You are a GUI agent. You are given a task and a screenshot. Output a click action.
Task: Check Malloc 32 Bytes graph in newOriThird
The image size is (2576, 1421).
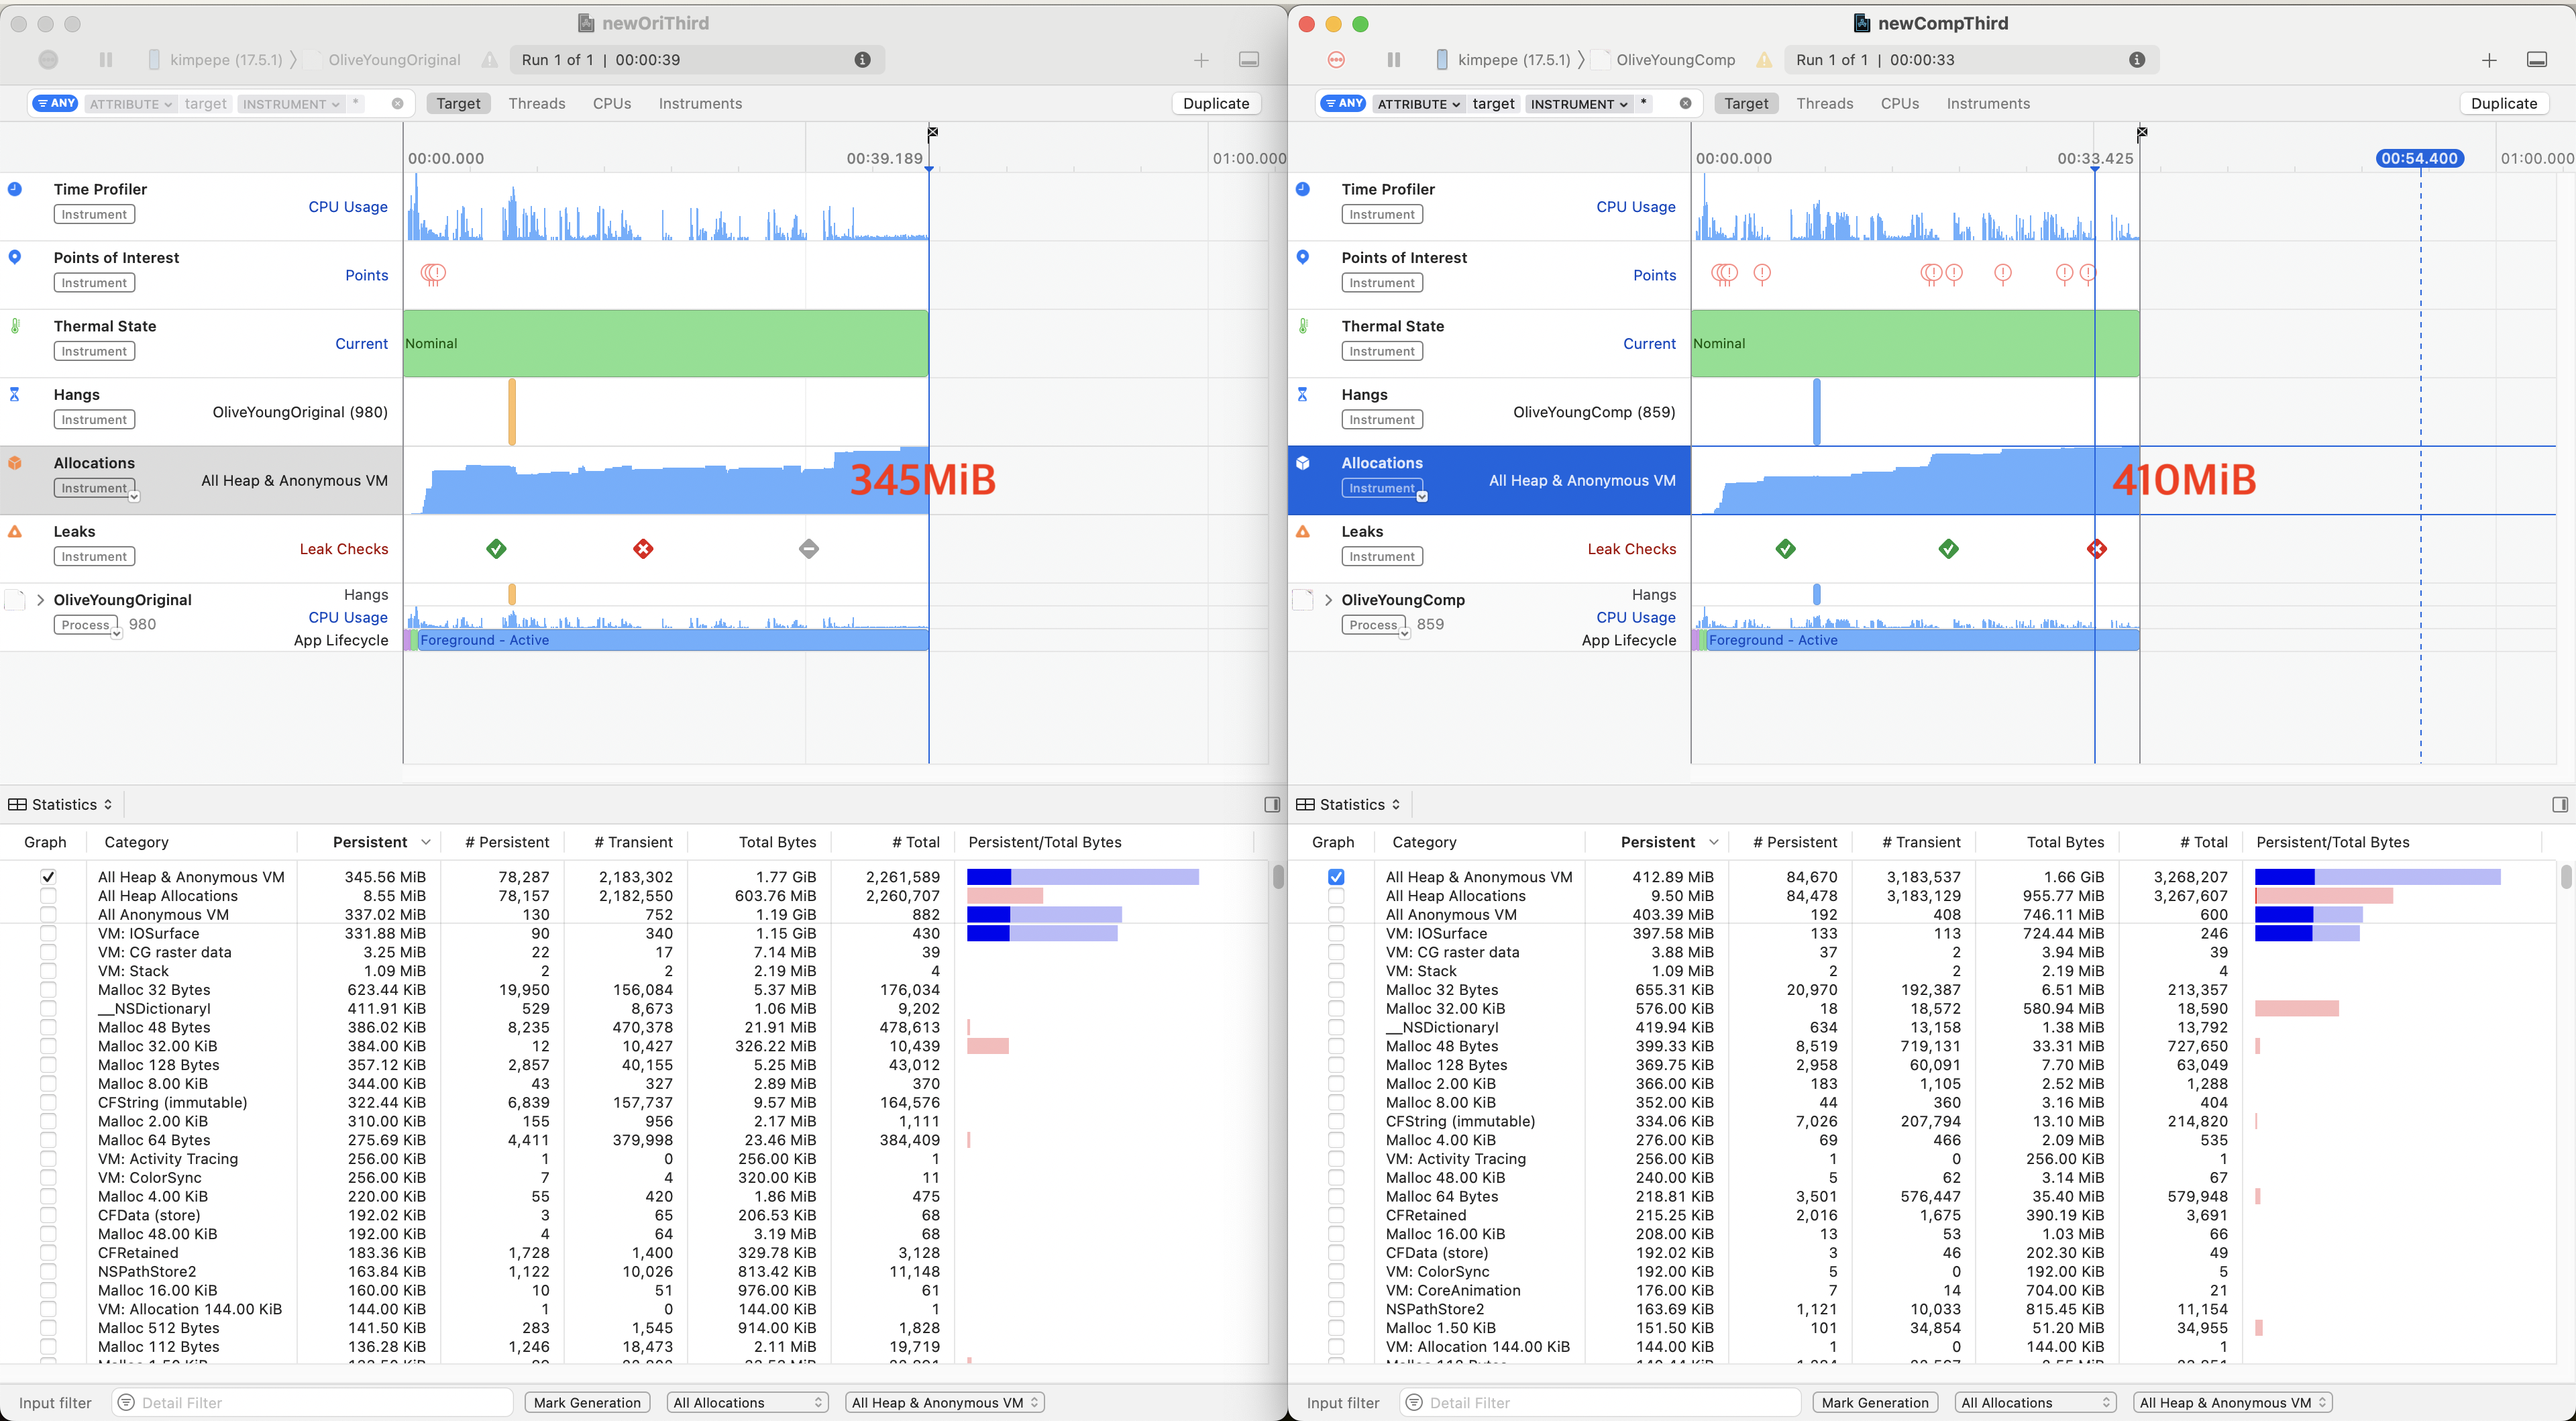(x=48, y=990)
